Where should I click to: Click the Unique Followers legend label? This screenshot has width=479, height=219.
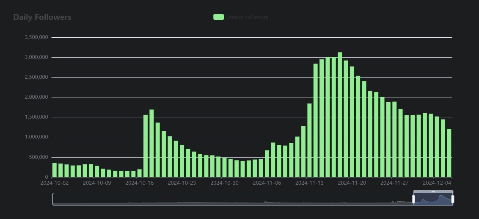click(x=247, y=17)
